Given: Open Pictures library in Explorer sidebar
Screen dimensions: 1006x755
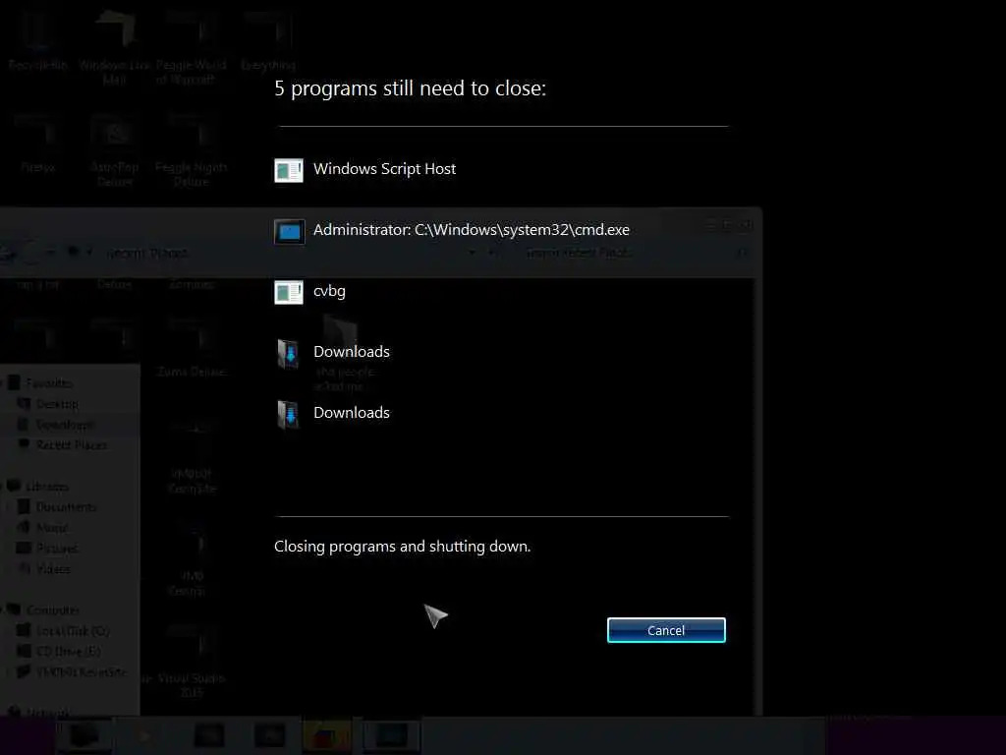Looking at the screenshot, I should point(56,549).
